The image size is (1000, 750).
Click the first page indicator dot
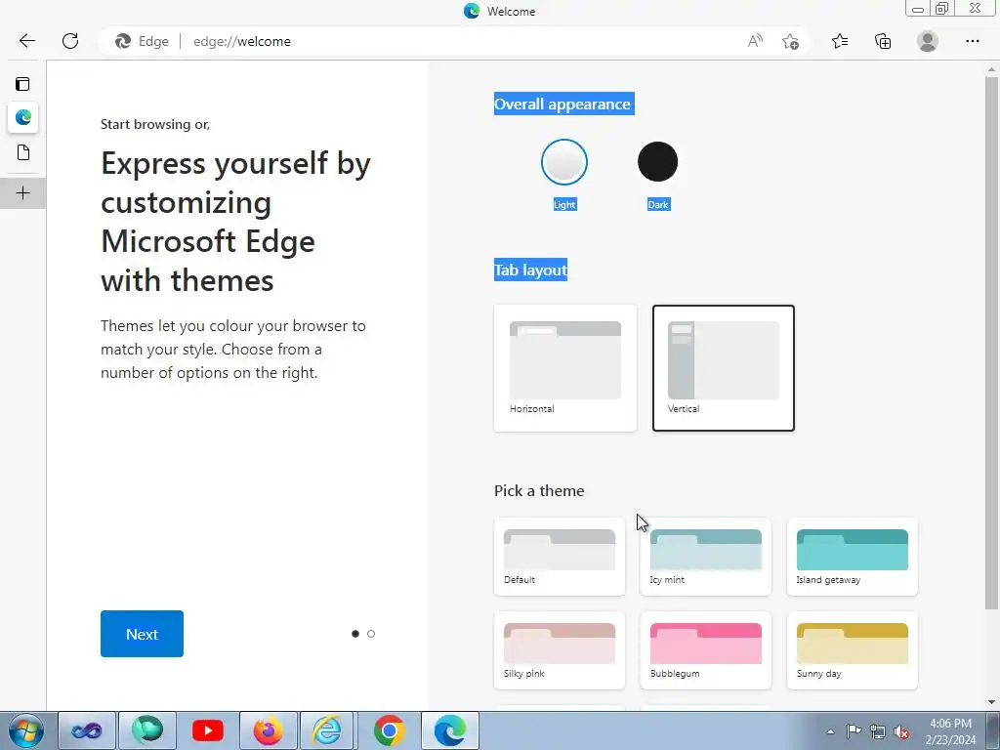[355, 634]
